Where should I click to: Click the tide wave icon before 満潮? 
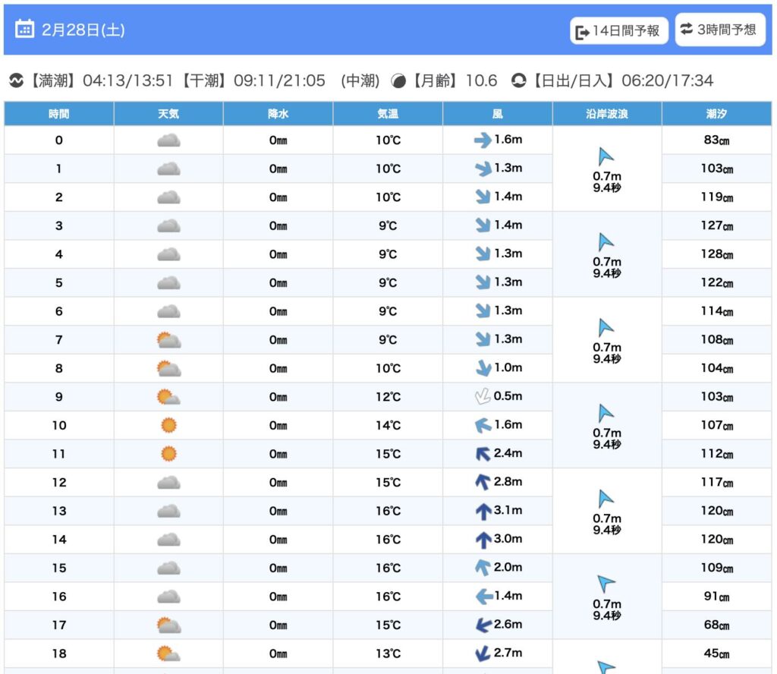point(16,80)
